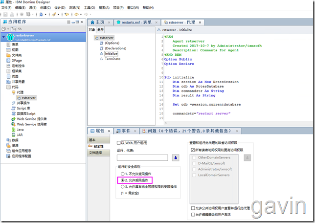Enable 允许编辑器级别用户激活 checkbox
This screenshot has width=315, height=223.
tap(193, 214)
